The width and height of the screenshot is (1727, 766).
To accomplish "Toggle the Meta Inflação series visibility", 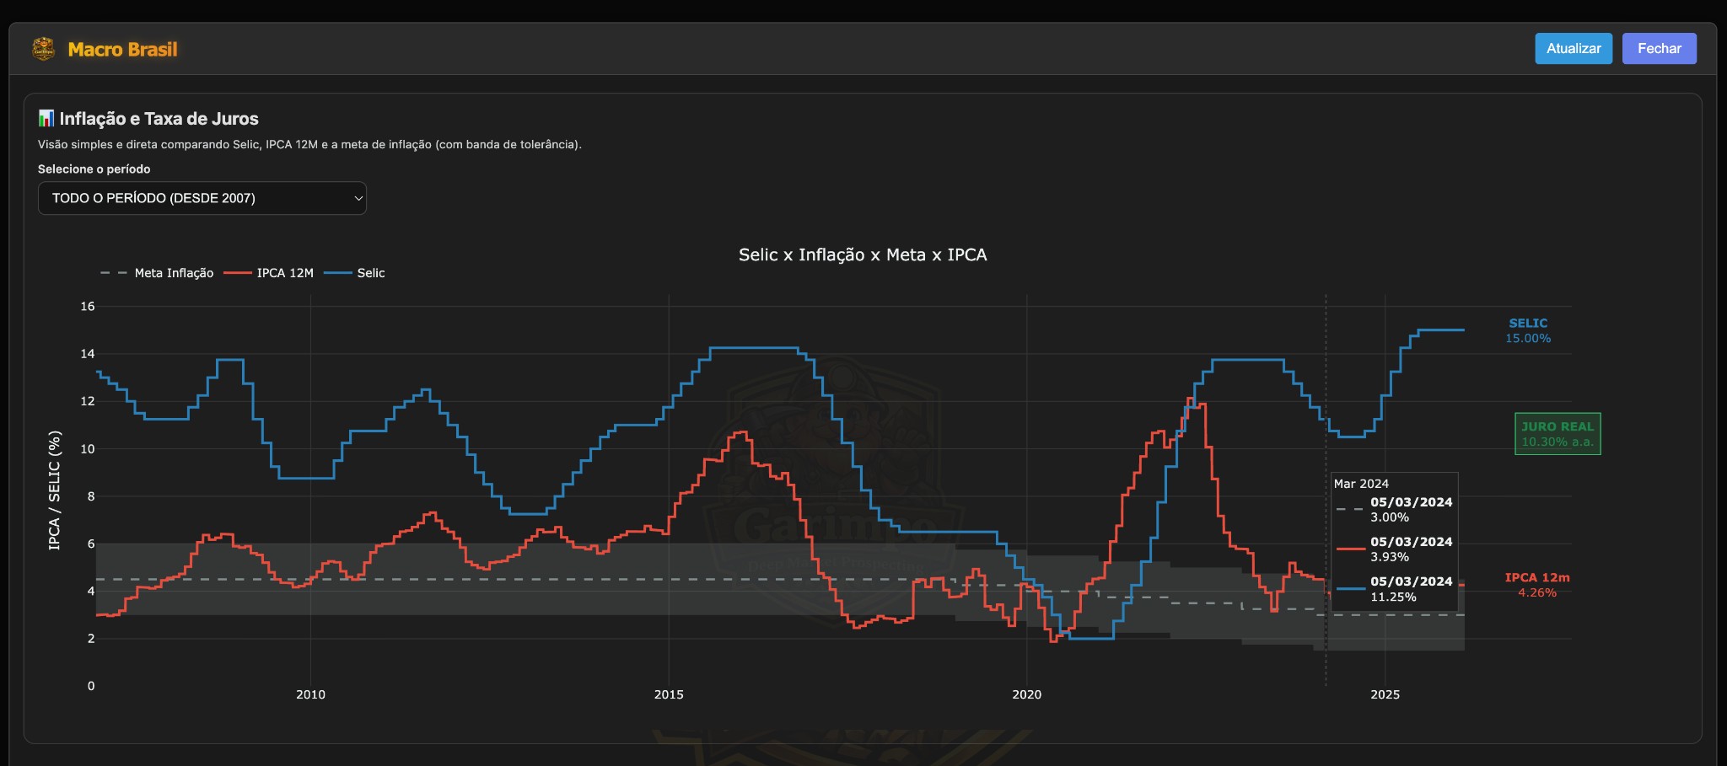I will tap(173, 273).
